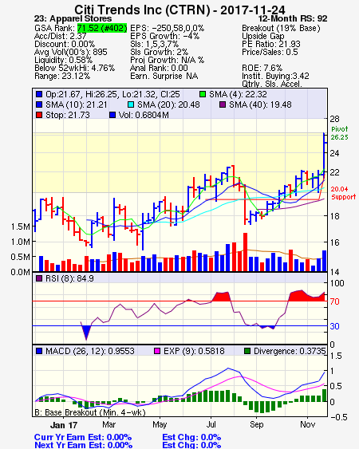Click the purple SMA (40) legend swatch
Viewport: 359px width, 449px height.
point(223,104)
